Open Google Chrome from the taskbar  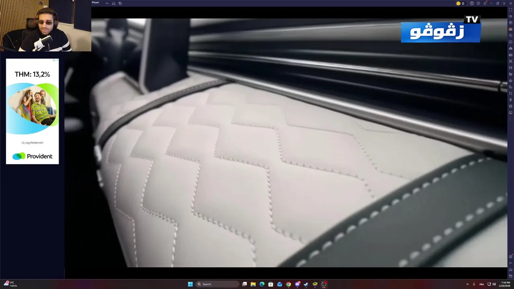point(288,284)
